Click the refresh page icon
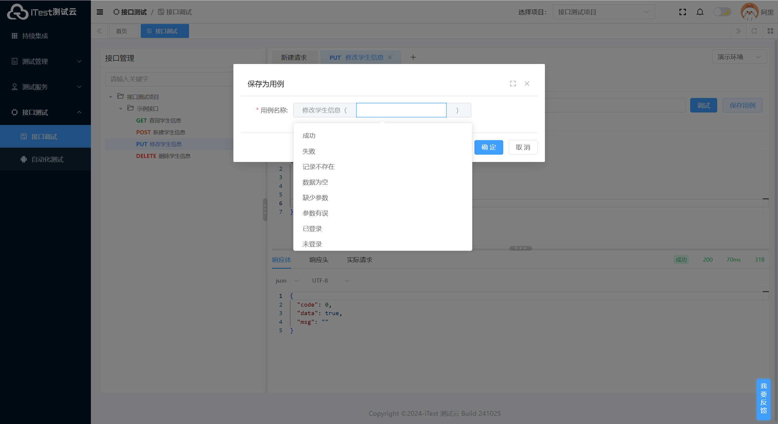The width and height of the screenshot is (778, 424). coord(754,31)
